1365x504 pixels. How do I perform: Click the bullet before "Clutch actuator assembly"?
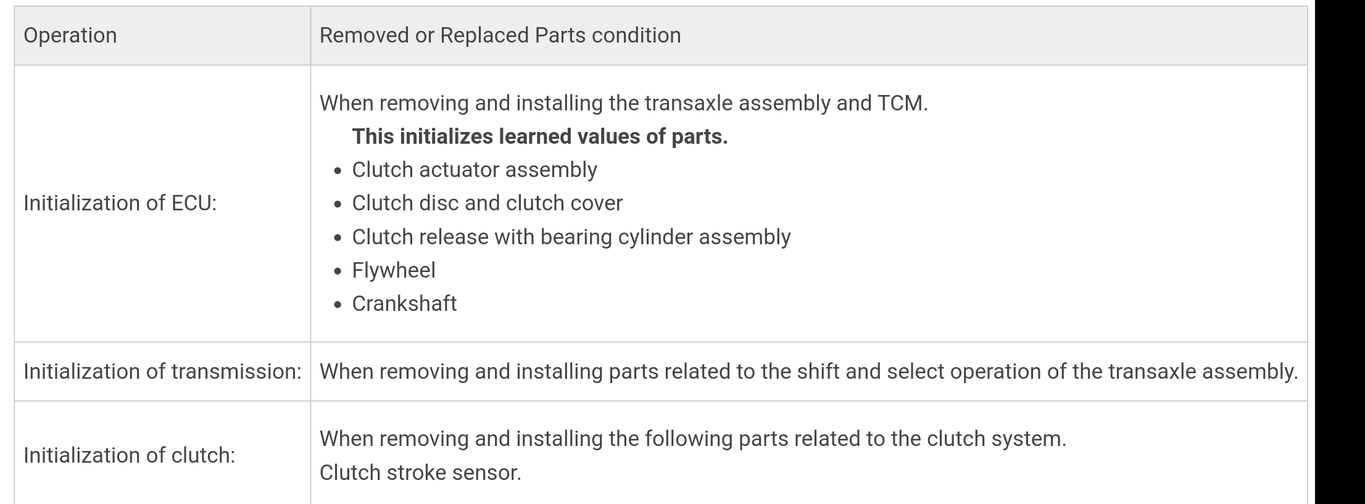338,171
